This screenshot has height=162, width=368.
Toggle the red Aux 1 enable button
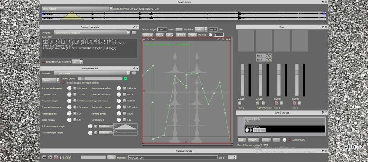(x=276, y=103)
